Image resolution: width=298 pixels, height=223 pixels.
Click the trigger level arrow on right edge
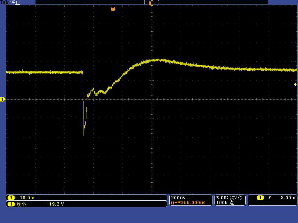[295, 84]
